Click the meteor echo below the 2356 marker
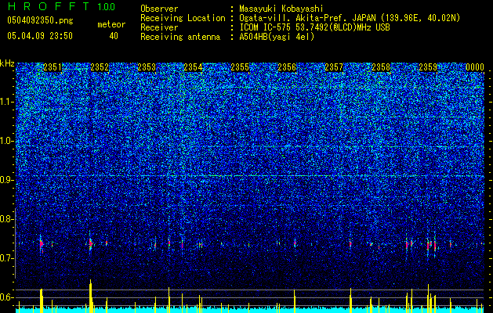This screenshot has width=493, height=313. point(295,243)
